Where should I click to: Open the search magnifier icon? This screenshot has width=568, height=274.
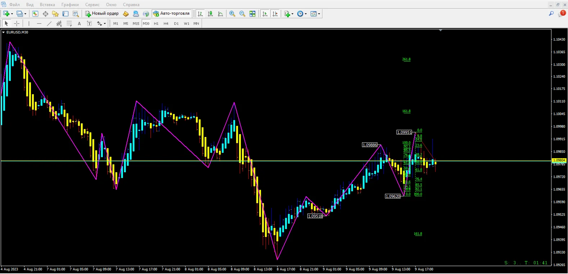551,14
